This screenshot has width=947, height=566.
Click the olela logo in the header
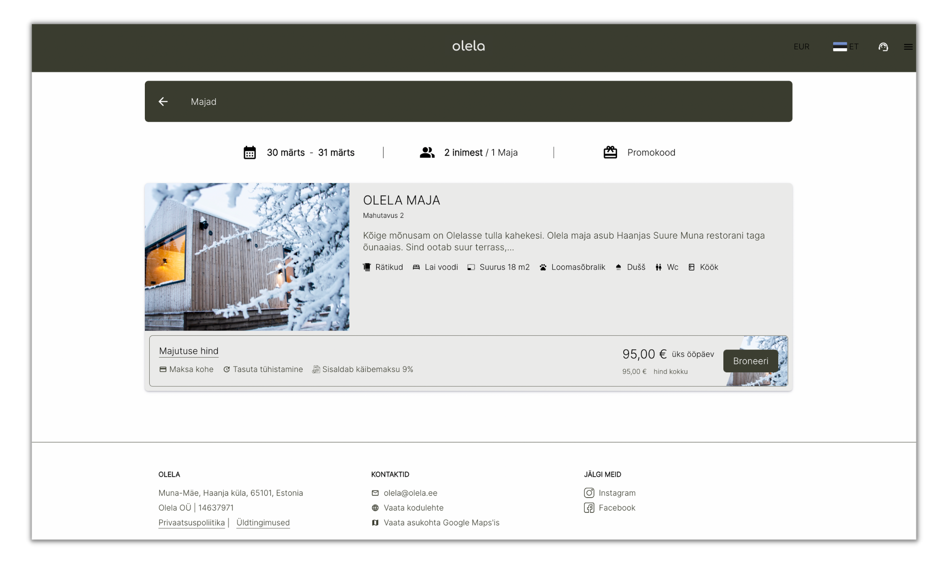(468, 46)
